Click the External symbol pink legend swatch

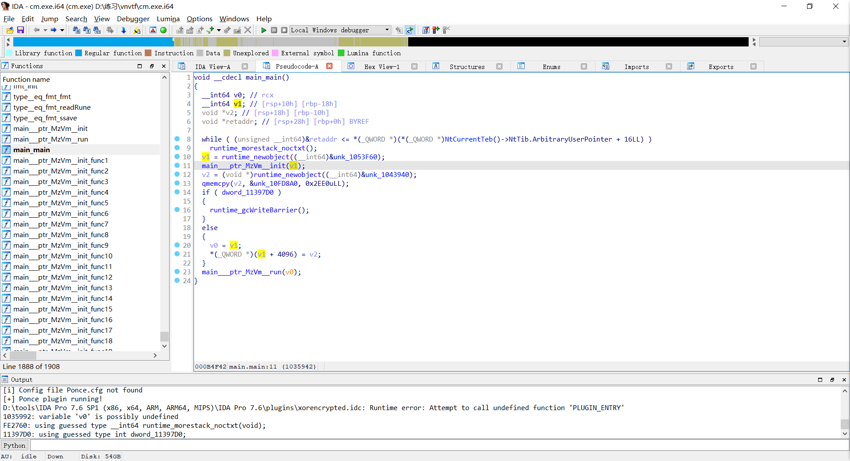275,53
